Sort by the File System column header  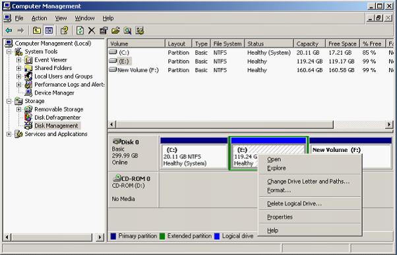pyautogui.click(x=228, y=44)
